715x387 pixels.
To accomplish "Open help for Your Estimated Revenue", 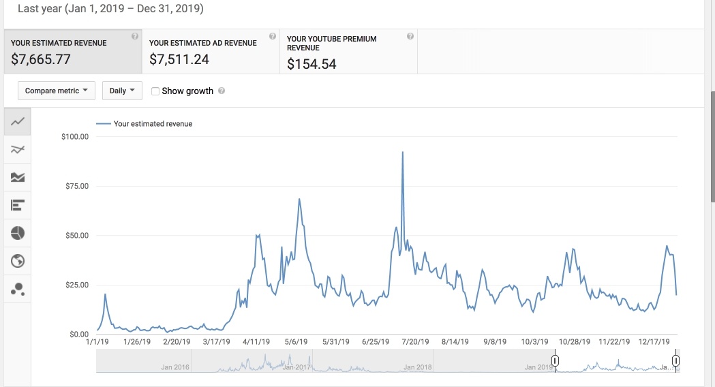I will [x=134, y=37].
